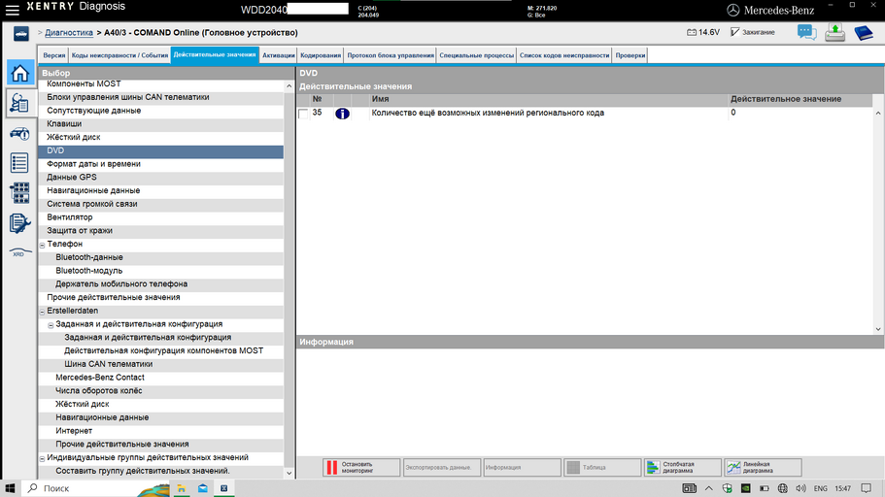Select Шина CAN телематики item
Viewport: 885px width, 497px height.
click(x=161, y=364)
